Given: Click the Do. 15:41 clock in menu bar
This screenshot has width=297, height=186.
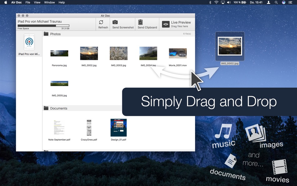Looking at the screenshot, I should coord(256,2).
